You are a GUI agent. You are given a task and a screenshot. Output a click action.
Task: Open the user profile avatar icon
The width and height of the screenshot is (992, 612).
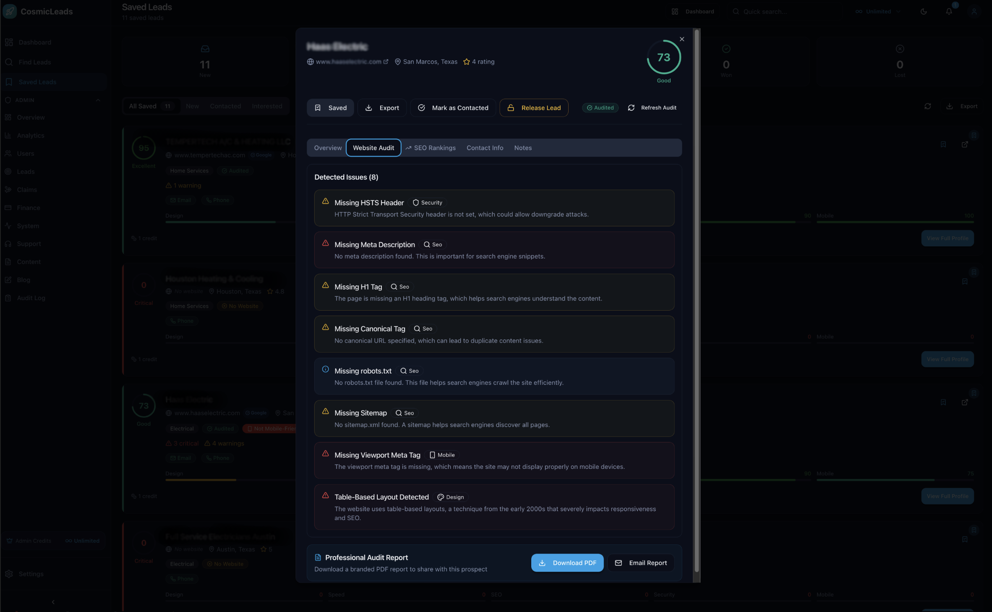coord(974,11)
